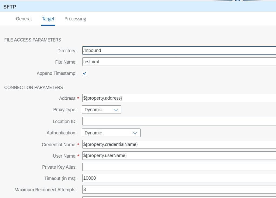Uncheck the Append Timestamp checkbox
The width and height of the screenshot is (276, 198).
pyautogui.click(x=84, y=73)
